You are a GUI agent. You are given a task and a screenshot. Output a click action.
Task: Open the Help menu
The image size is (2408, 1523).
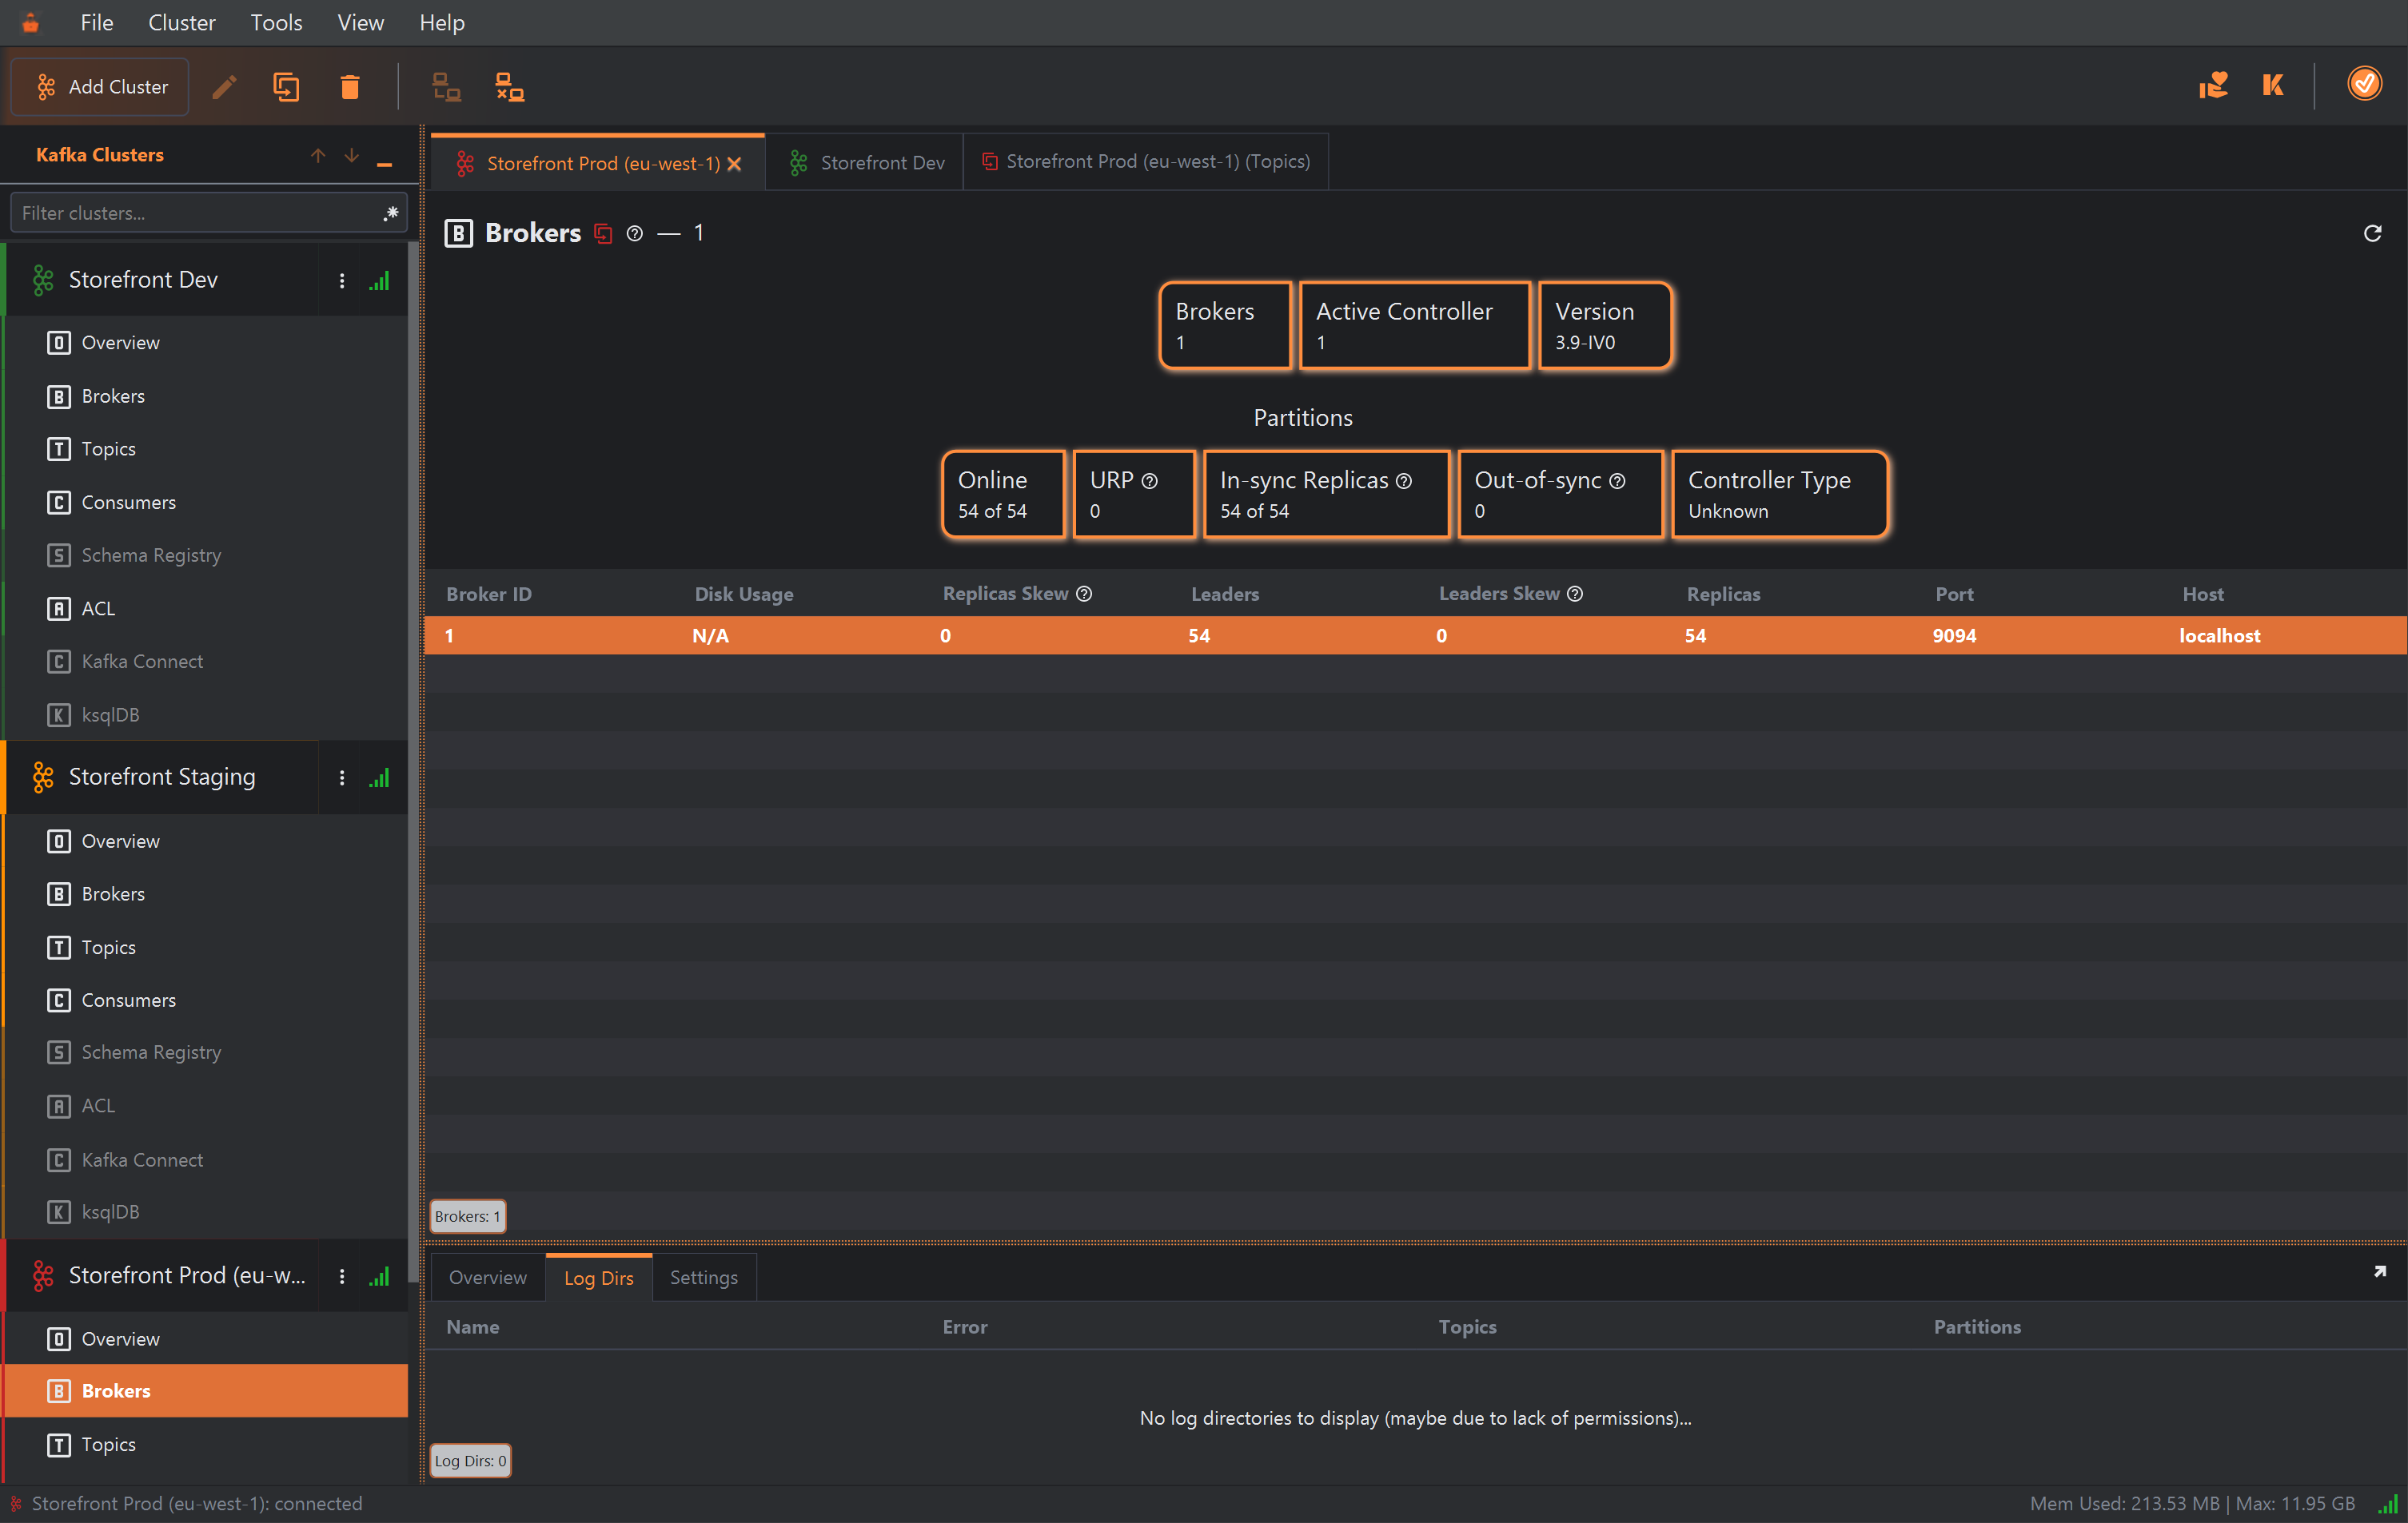(441, 22)
